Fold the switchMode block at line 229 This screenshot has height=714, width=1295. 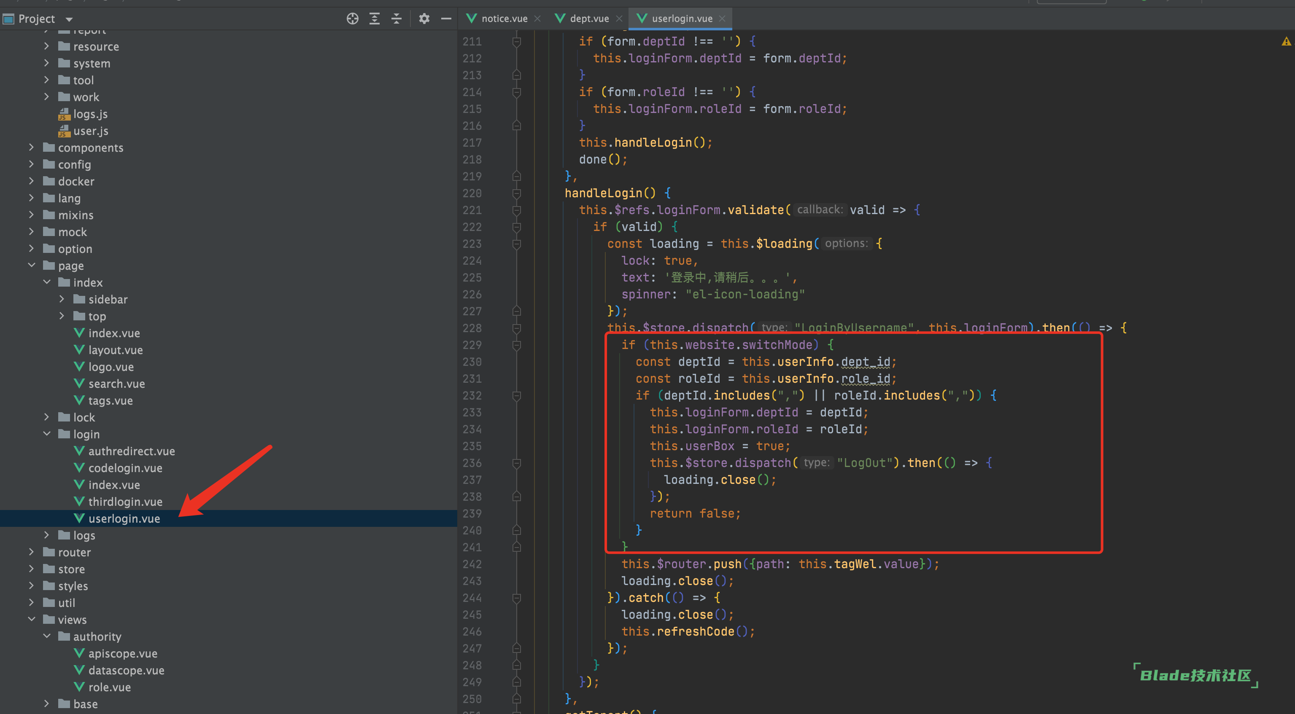pos(516,345)
